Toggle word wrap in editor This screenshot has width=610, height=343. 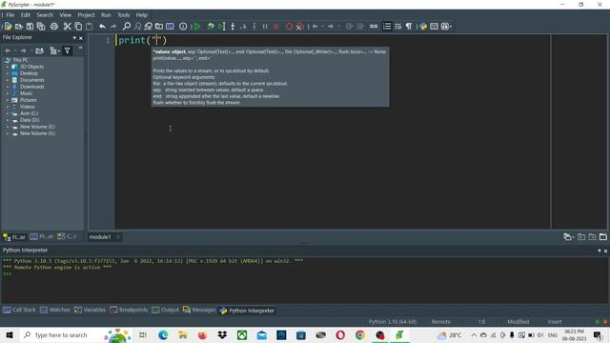point(397,27)
